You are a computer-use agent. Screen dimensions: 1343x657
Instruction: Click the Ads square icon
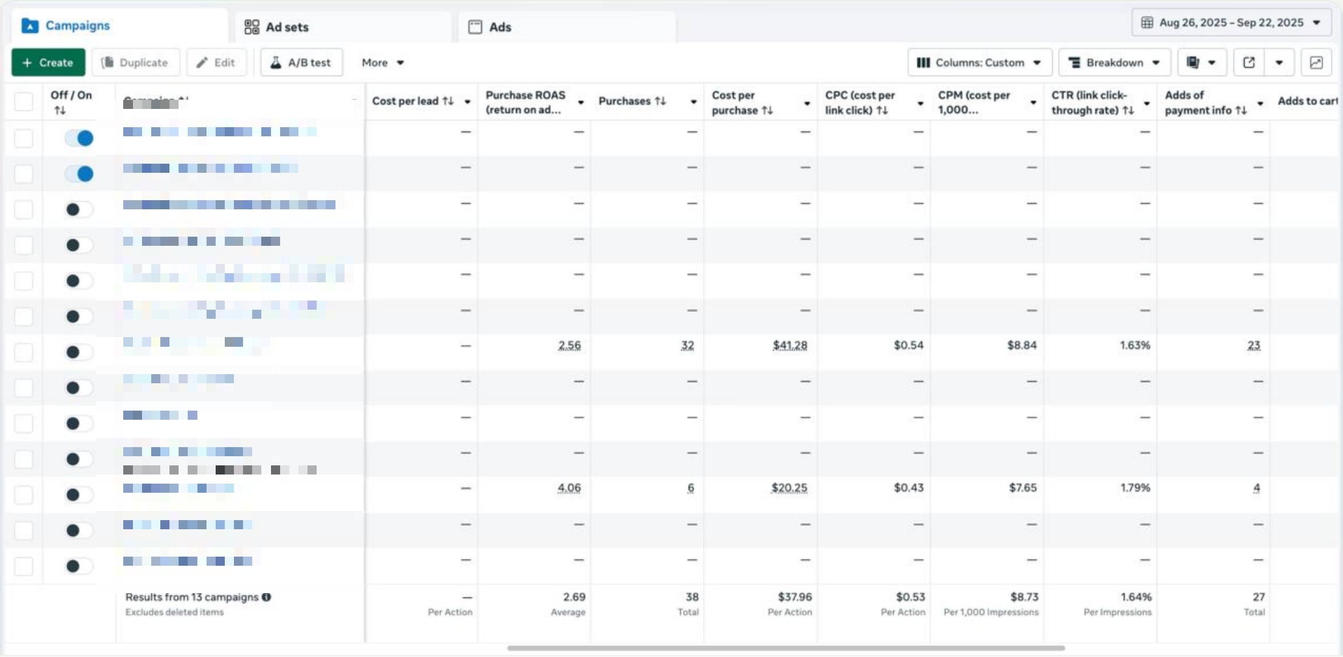coord(475,27)
